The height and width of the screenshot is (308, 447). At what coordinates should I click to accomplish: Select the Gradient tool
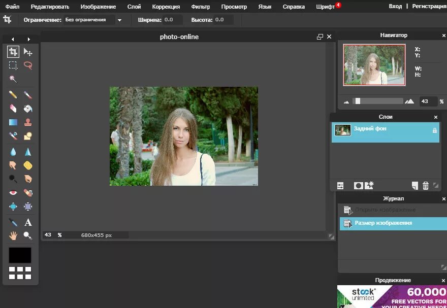(x=13, y=122)
